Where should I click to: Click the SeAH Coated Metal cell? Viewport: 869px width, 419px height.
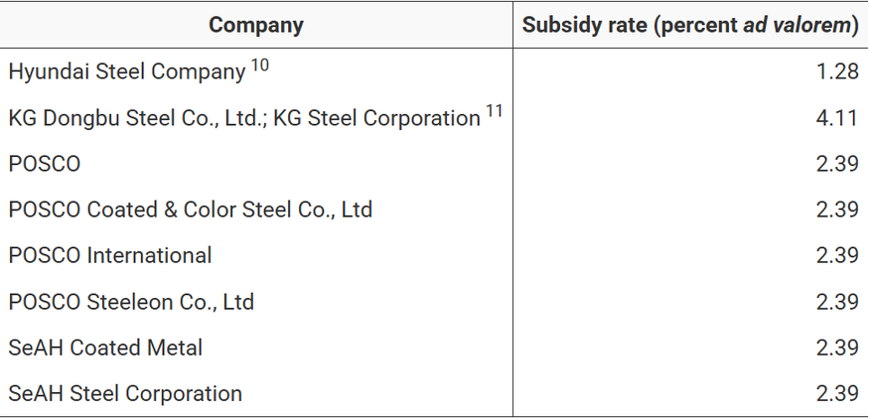[x=105, y=348]
